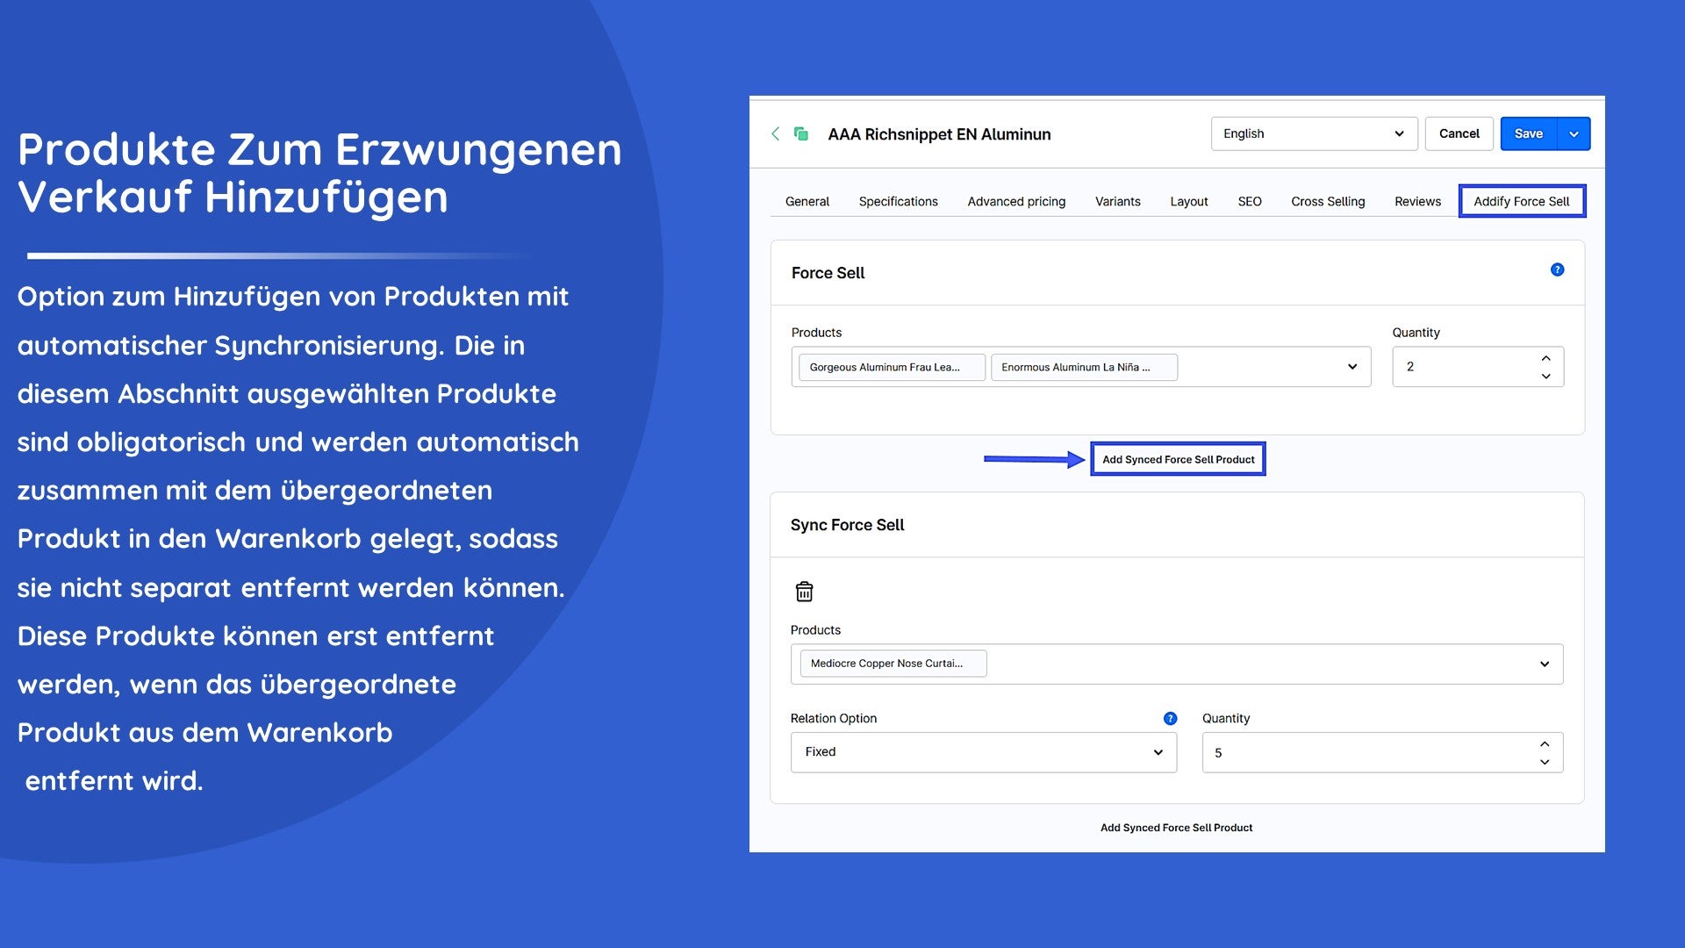Select the Addify Force Sell tab
The height and width of the screenshot is (948, 1685).
click(1521, 201)
